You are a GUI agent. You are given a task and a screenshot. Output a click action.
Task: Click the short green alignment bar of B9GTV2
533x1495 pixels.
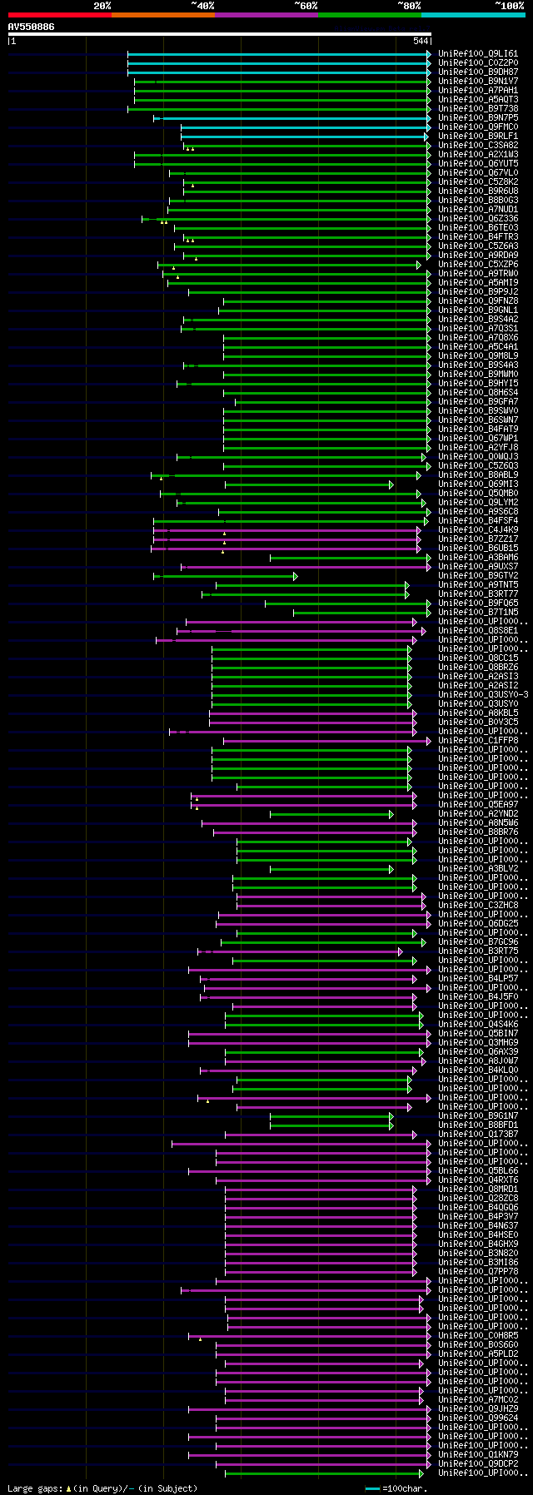tap(225, 576)
